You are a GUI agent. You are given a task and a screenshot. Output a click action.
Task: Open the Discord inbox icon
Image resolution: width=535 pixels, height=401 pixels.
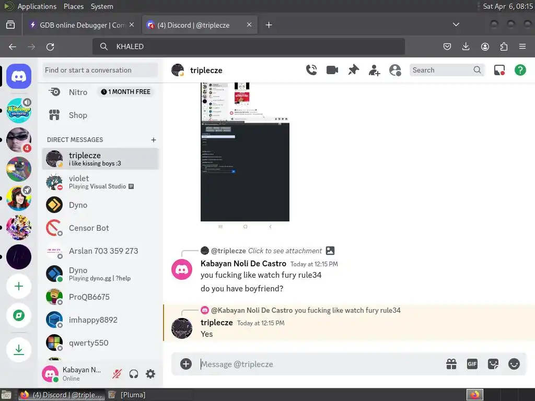(499, 70)
